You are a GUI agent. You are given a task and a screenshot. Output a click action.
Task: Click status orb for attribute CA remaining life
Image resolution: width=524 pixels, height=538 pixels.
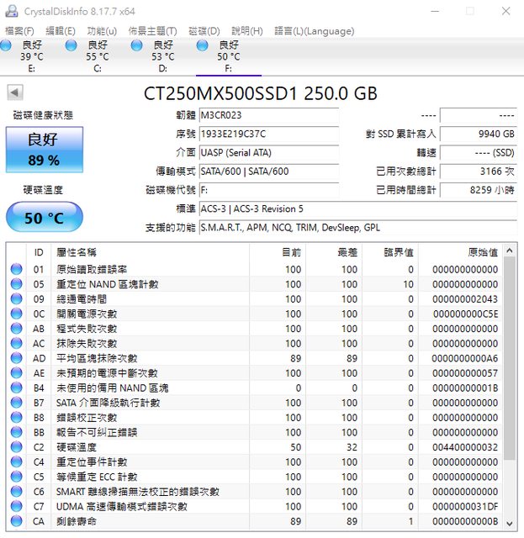(x=16, y=521)
